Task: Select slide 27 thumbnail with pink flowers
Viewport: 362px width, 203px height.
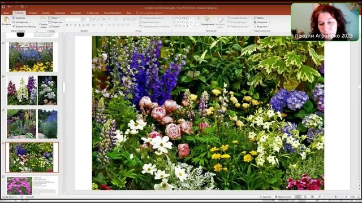Action: (x=32, y=186)
